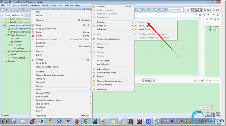Choose Create Patch... entry
The image size is (226, 126).
click(x=104, y=61)
